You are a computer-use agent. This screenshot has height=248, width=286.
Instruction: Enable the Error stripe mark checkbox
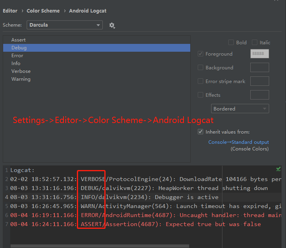tap(201, 81)
